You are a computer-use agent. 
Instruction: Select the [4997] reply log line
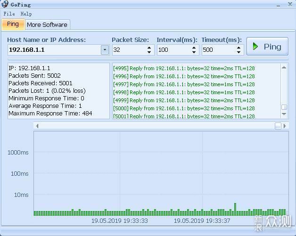click(x=184, y=84)
